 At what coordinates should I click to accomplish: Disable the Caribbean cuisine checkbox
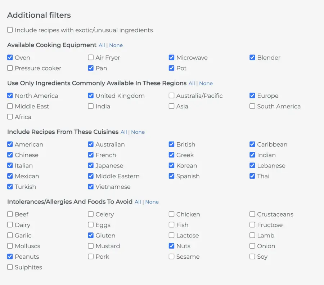252,144
